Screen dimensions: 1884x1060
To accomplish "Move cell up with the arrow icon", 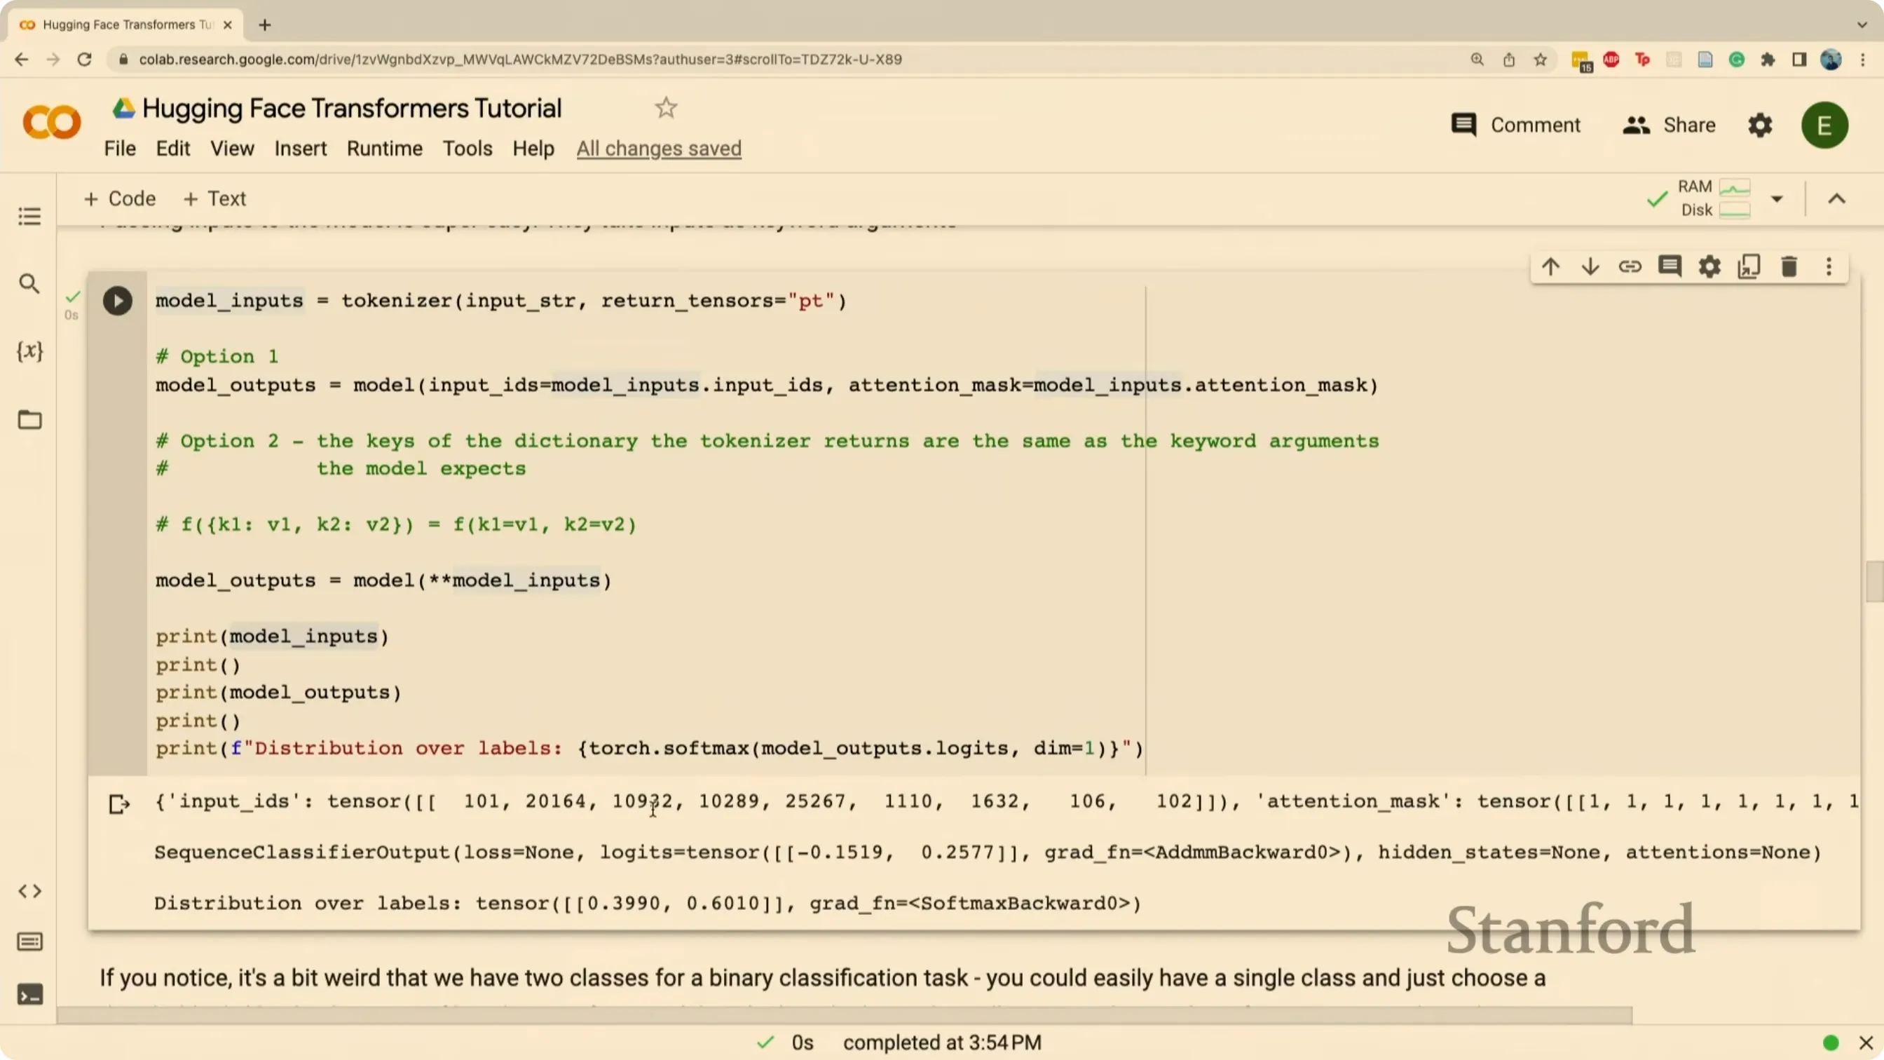I will click(x=1550, y=266).
